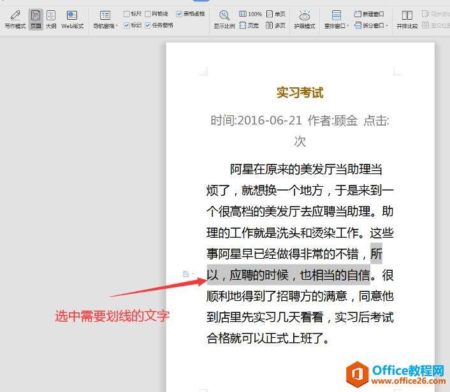This screenshot has height=392, width=450.
Task: Switch to Web layout view (Web版式)
Action: 72,20
